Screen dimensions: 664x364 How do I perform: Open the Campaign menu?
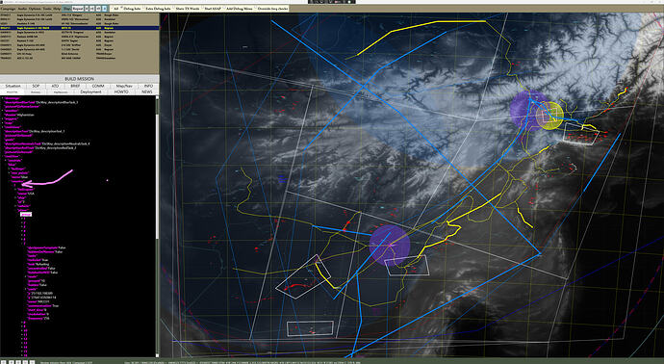pyautogui.click(x=9, y=9)
